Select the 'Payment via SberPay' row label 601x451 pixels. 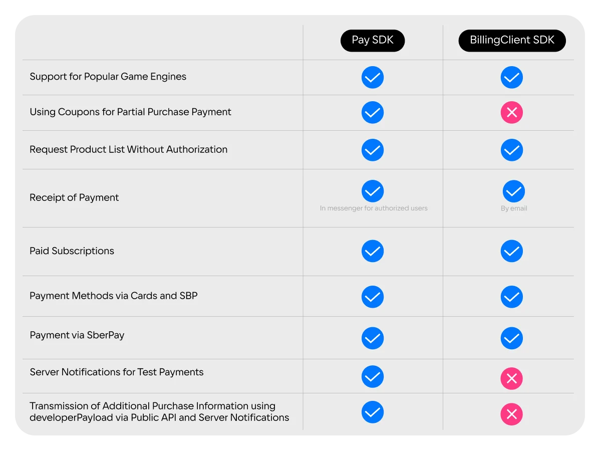77,335
